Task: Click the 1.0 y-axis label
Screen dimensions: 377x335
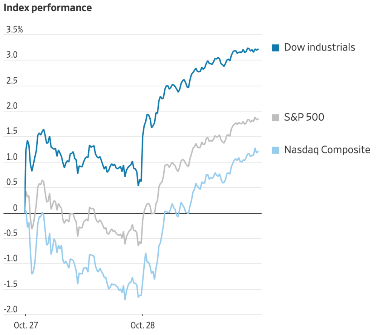Action: click(x=12, y=157)
